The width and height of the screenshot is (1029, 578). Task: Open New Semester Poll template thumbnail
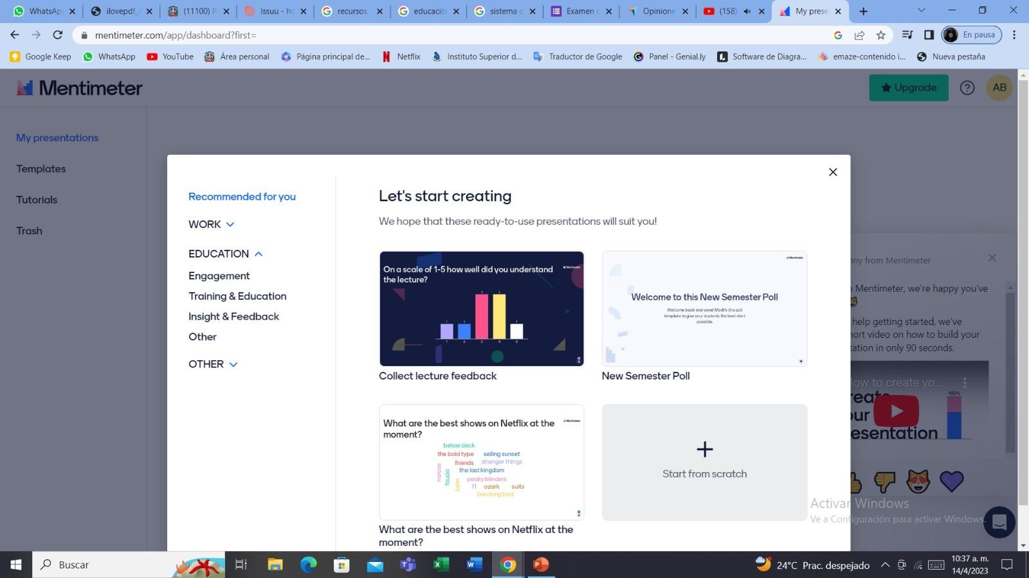(704, 309)
